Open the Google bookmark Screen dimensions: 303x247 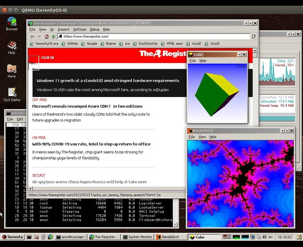(89, 43)
